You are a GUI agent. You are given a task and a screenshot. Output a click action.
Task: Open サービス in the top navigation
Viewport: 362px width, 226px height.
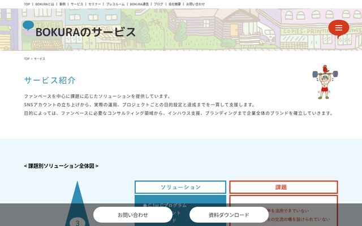coord(77,4)
